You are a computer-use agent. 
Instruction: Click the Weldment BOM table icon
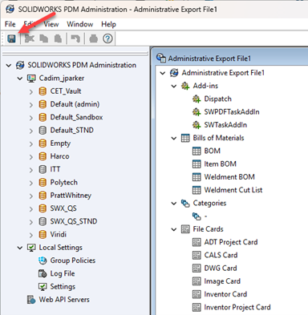click(x=197, y=177)
